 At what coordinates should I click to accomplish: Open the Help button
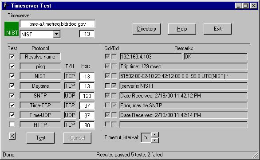(x=182, y=29)
